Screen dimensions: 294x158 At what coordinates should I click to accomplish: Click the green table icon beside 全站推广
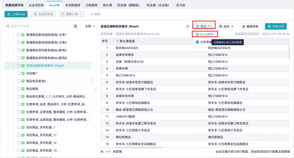(x=23, y=73)
